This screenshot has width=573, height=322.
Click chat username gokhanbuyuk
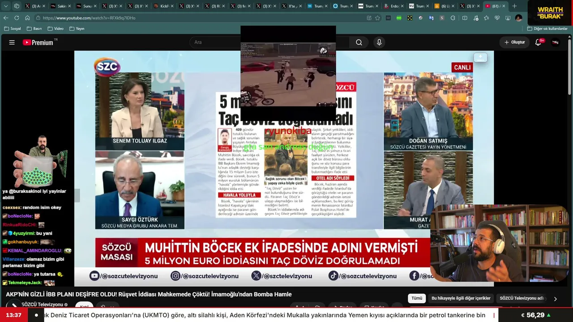(23, 242)
